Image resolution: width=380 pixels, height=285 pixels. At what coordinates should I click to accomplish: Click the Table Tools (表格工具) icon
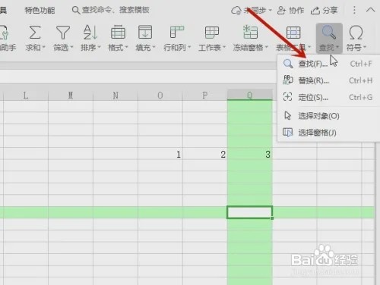tap(293, 33)
